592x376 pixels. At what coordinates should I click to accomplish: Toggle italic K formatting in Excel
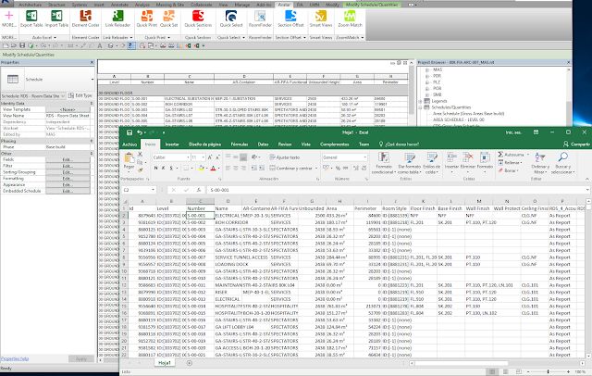[x=164, y=168]
